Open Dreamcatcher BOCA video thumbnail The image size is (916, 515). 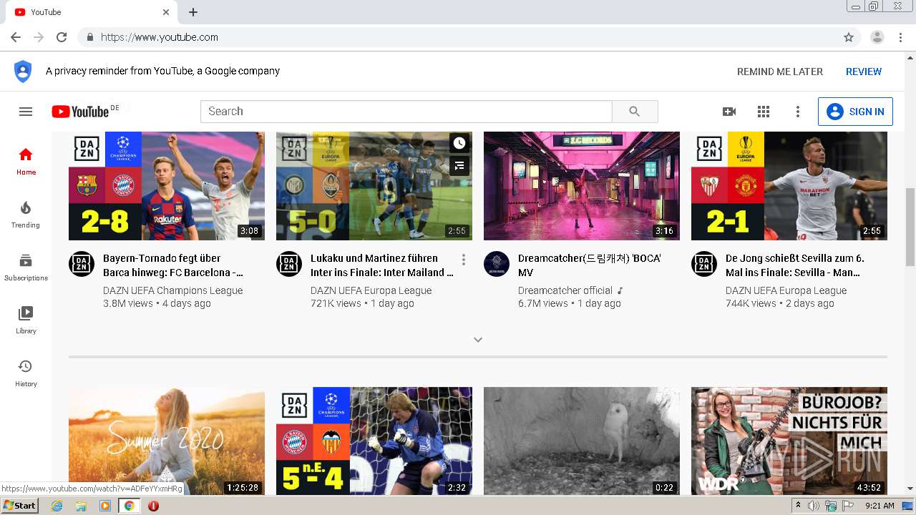point(582,186)
